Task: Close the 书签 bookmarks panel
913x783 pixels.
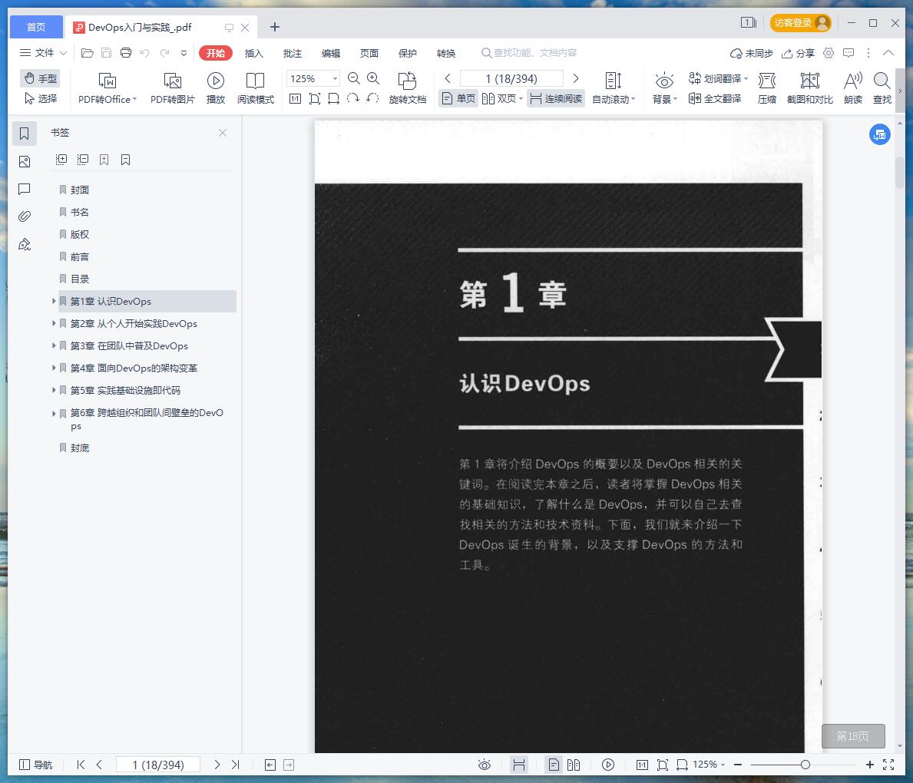Action: 223,133
